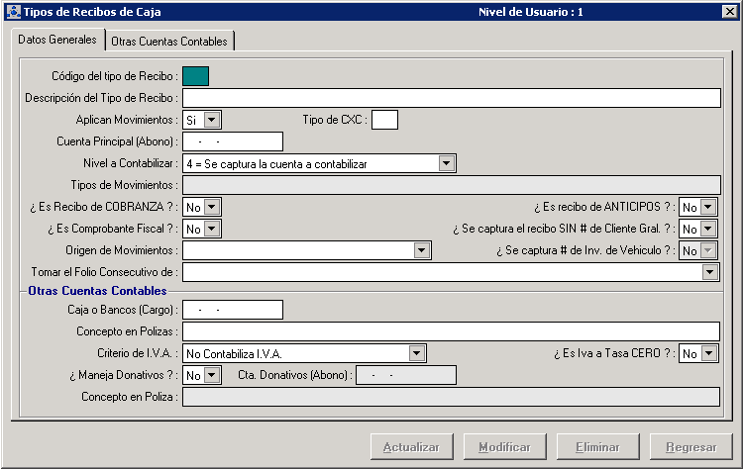
Task: Click the Caja o Bancos (Cargo) field
Action: 233,310
